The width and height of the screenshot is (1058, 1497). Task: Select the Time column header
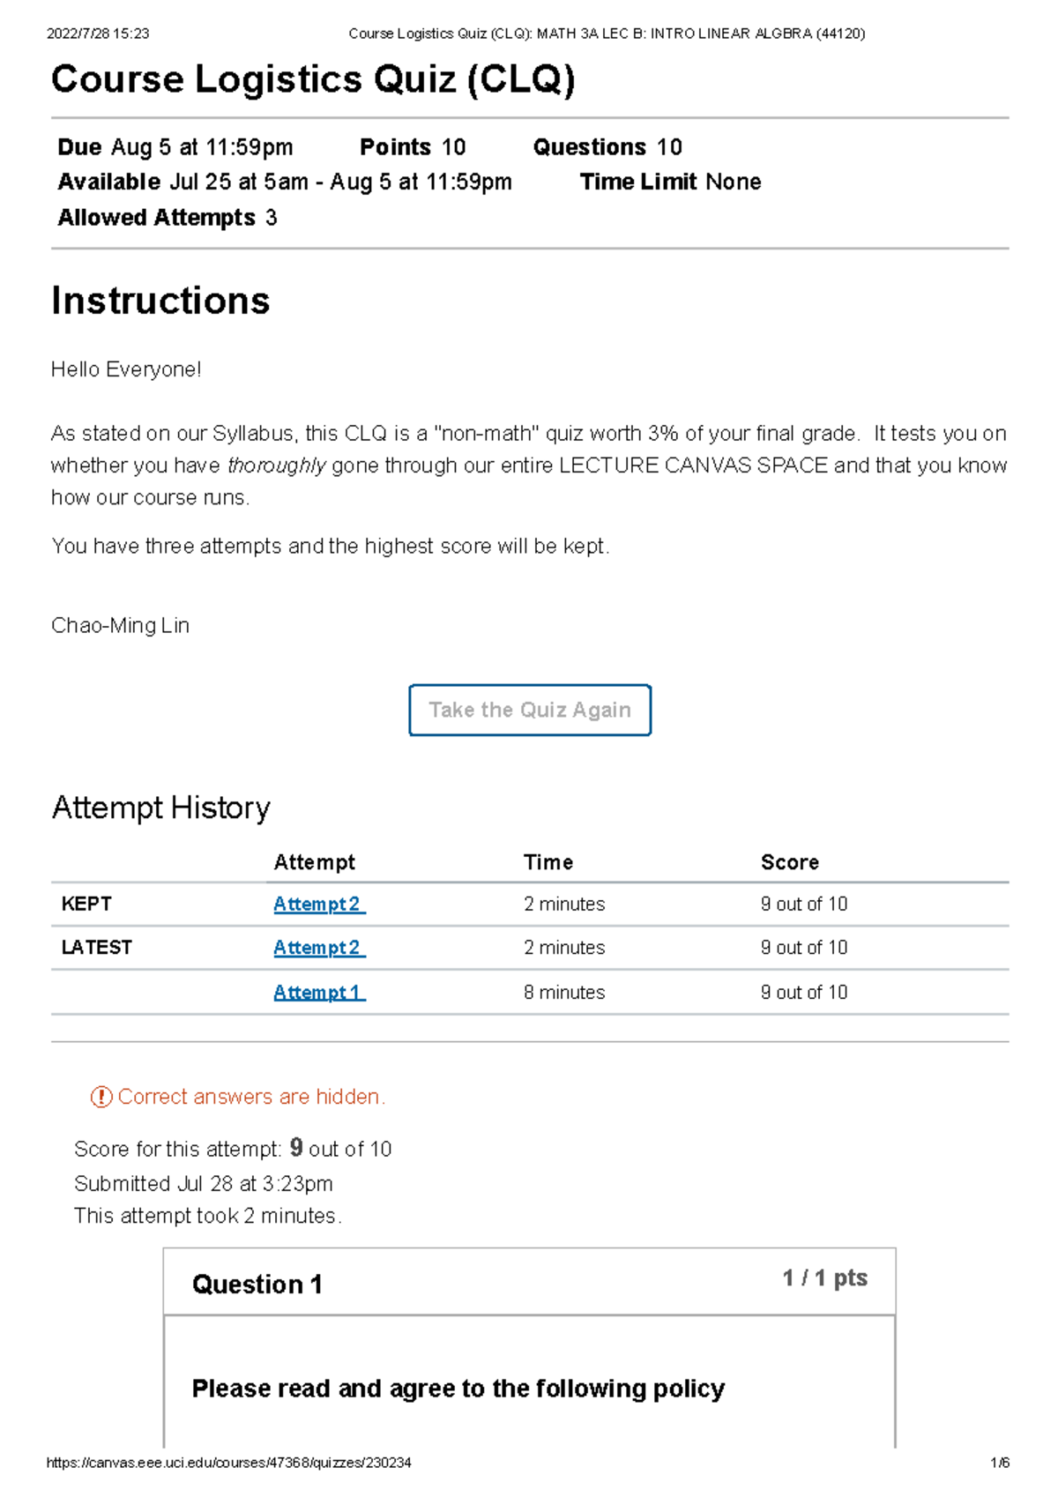tap(548, 862)
